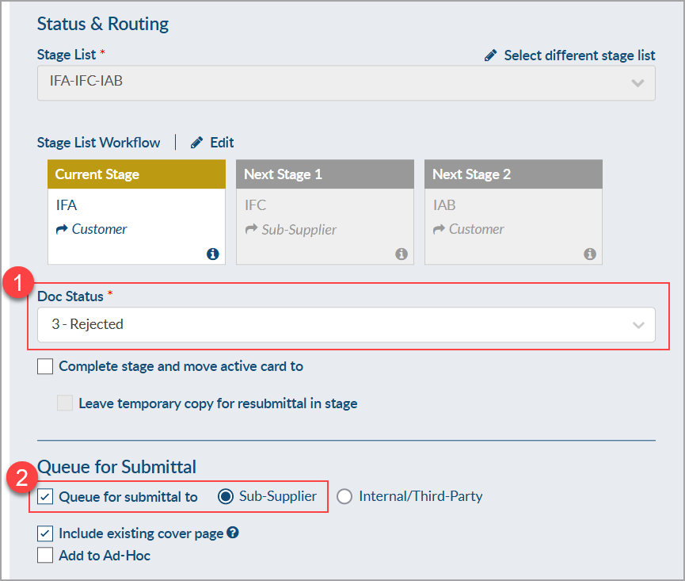
Task: Choose the Sub-Supplier radio button
Action: click(225, 497)
